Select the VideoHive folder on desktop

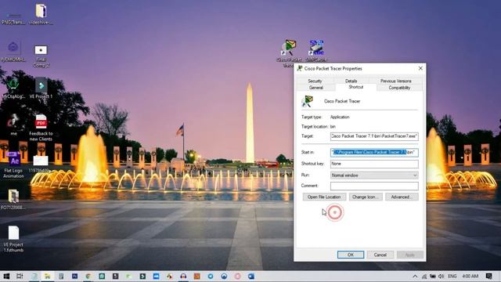[x=41, y=14]
